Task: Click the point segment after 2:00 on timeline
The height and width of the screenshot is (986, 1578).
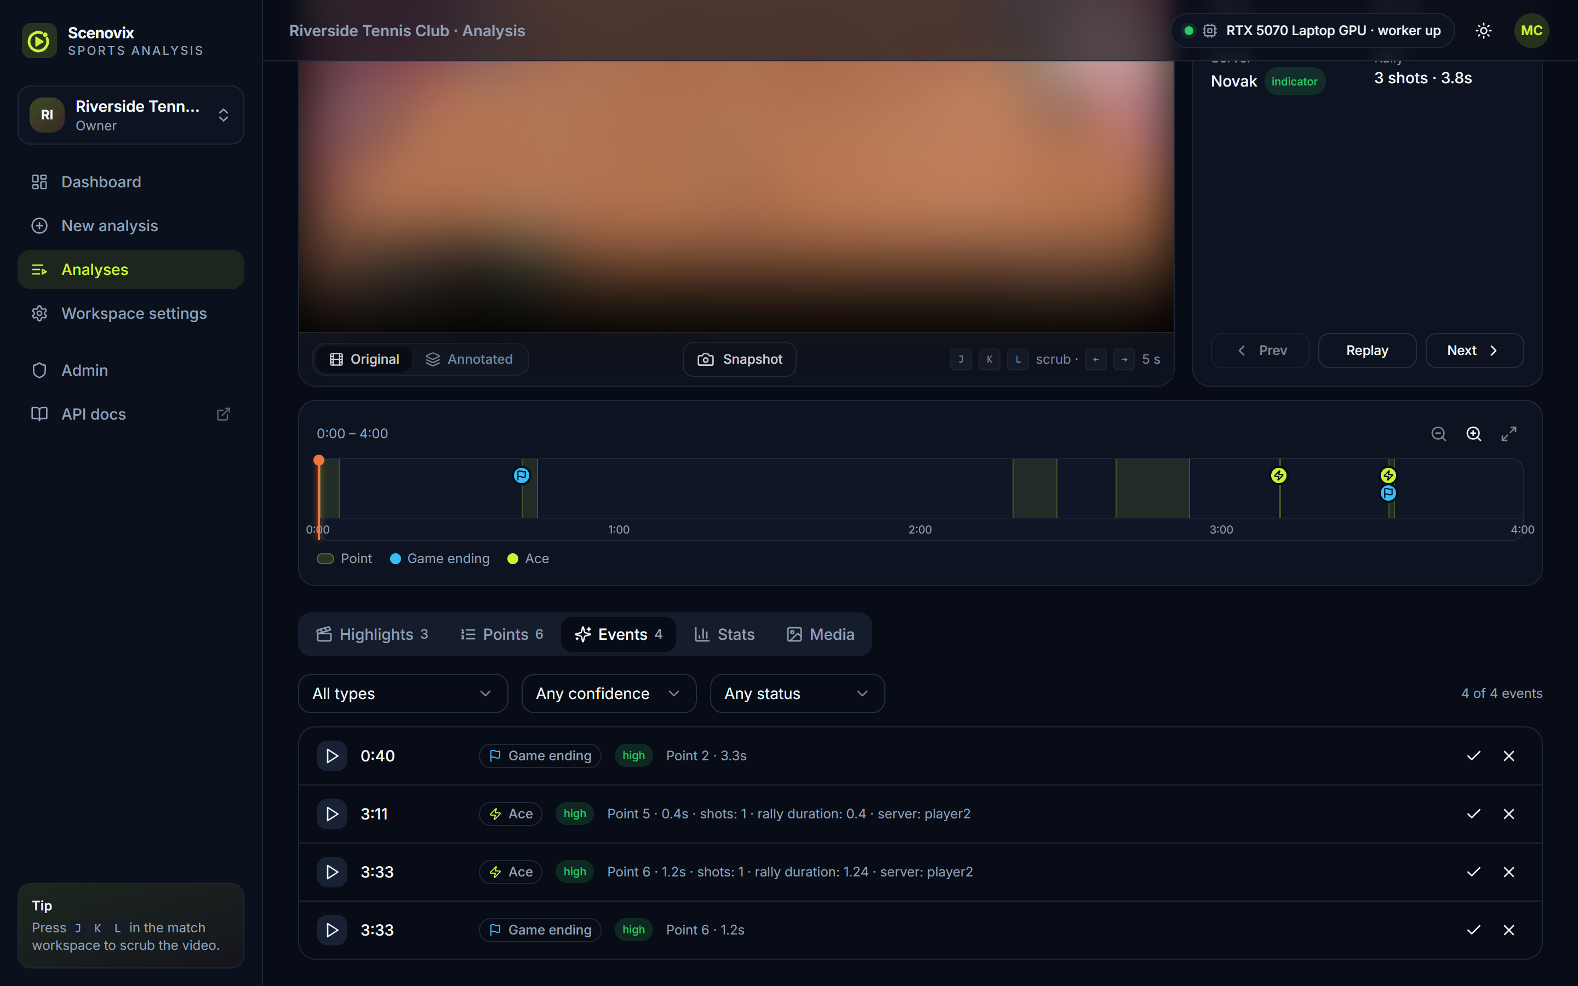Action: [1035, 489]
